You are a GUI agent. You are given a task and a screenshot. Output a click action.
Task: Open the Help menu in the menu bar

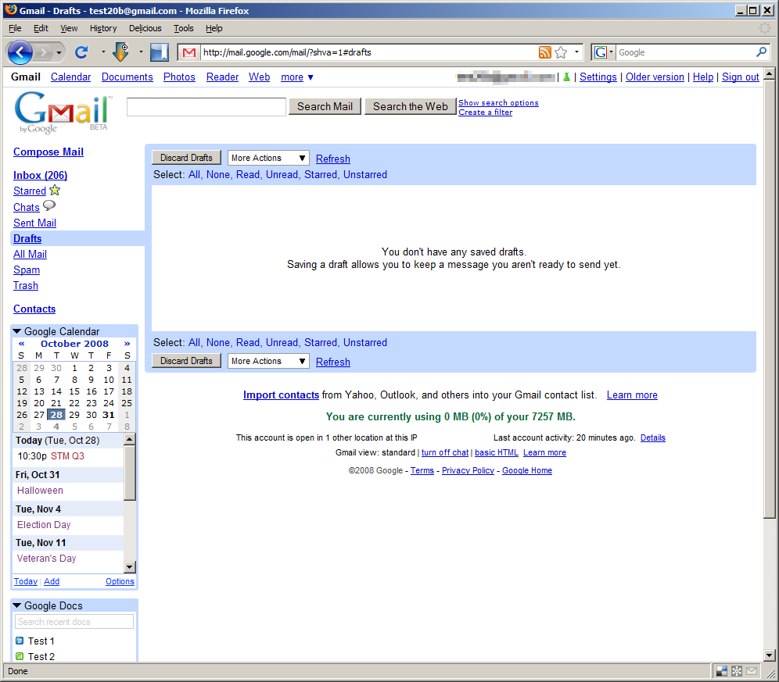[214, 28]
